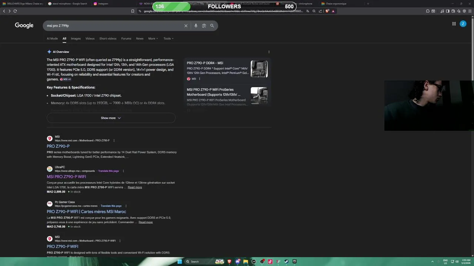Switch to Images results tab

point(76,38)
